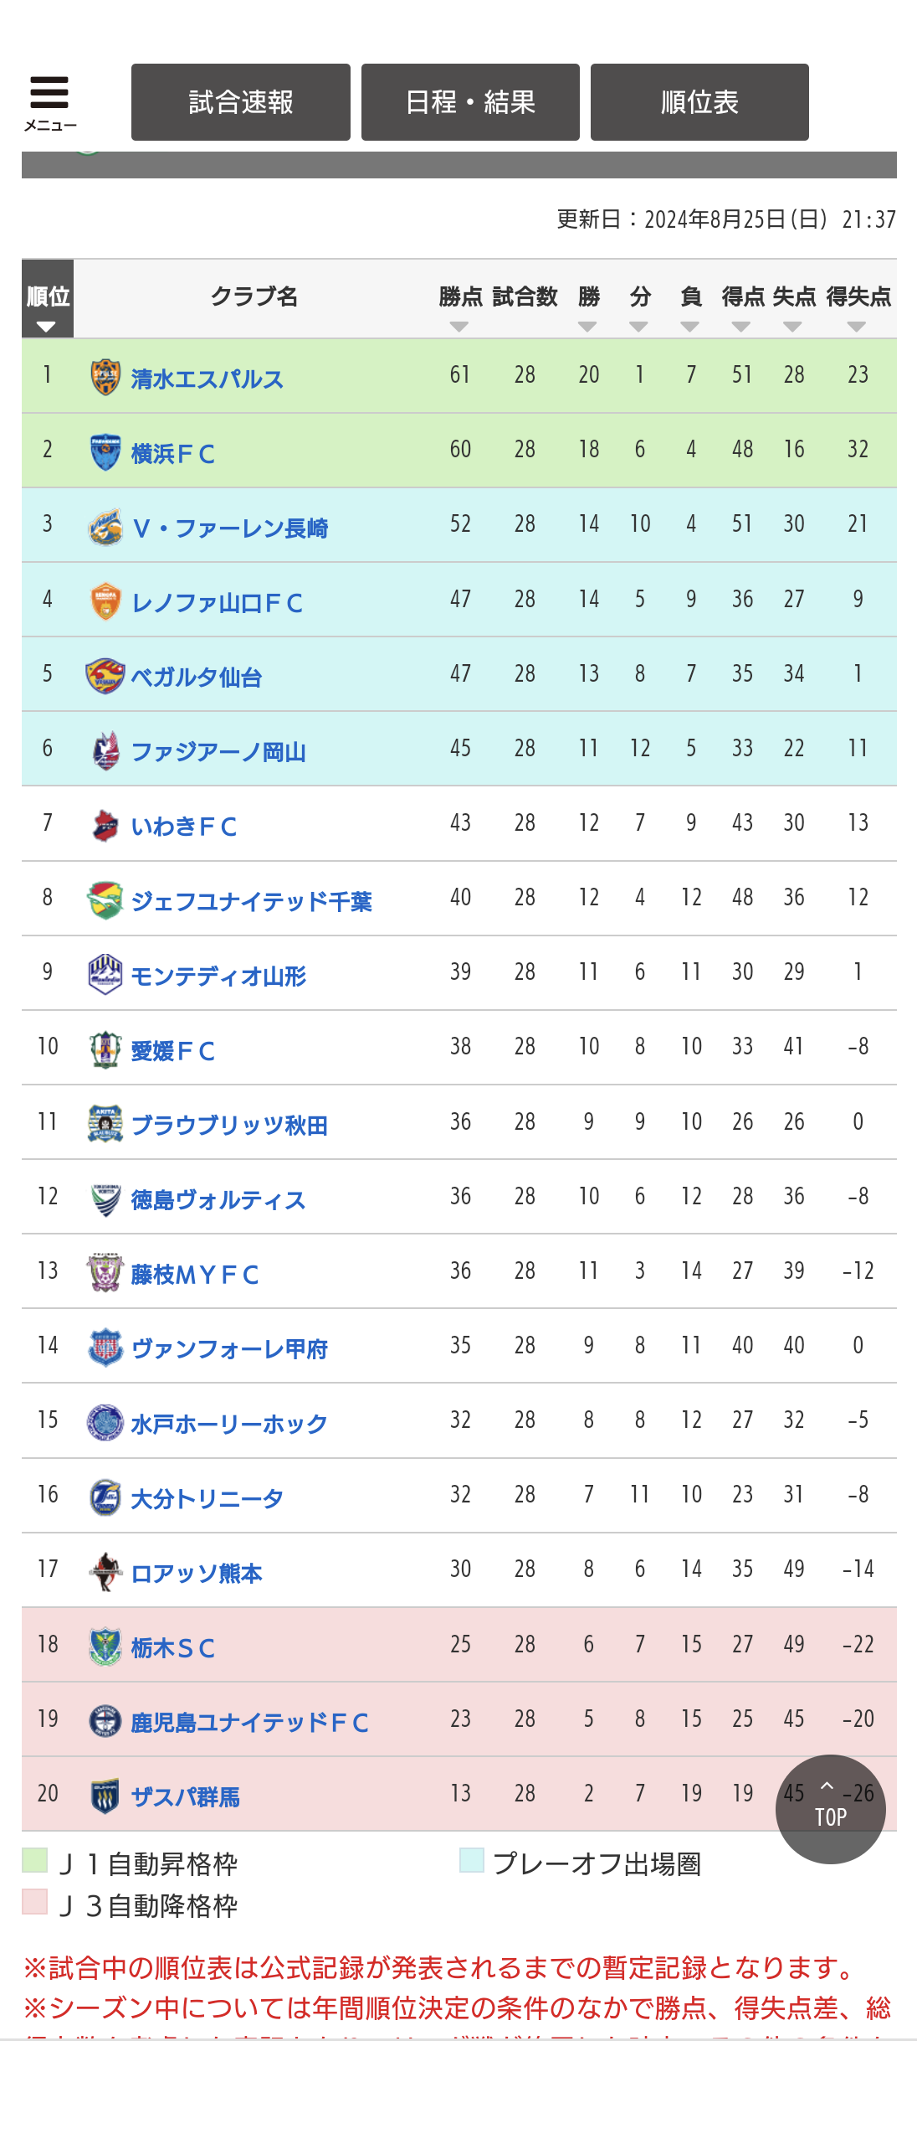Click the ベガルタ仙台 club crest
The height and width of the screenshot is (2144, 917).
coord(105,676)
